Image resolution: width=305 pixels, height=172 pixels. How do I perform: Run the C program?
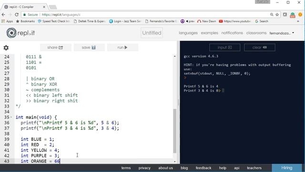point(122,47)
